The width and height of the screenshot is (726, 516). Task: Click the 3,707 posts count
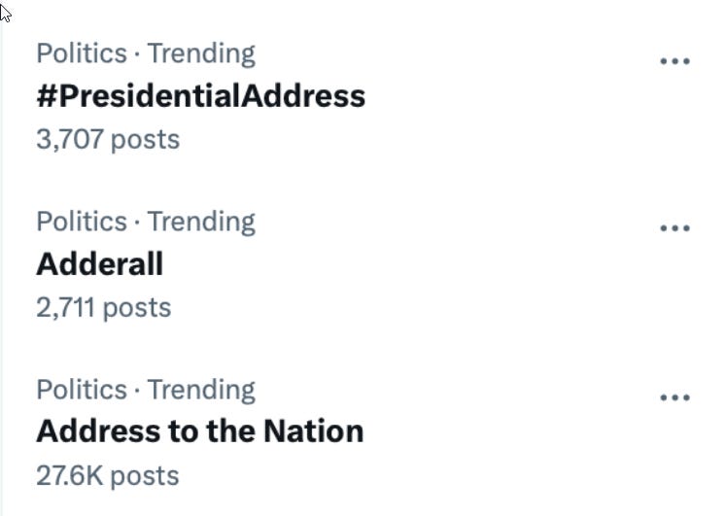[x=108, y=140]
